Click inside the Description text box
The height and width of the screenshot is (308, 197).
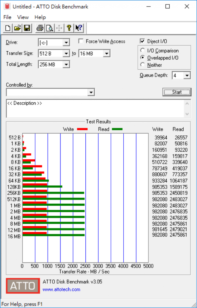tap(95, 109)
